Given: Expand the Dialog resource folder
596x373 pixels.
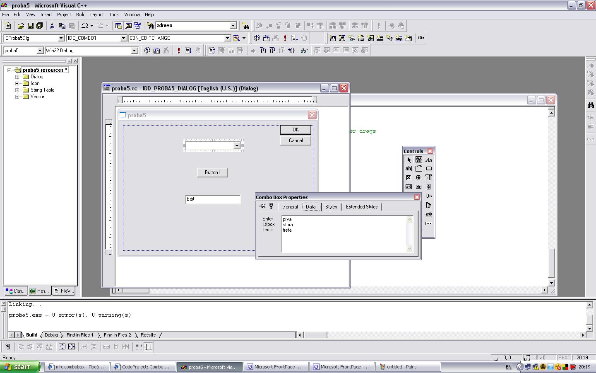Looking at the screenshot, I should 17,77.
